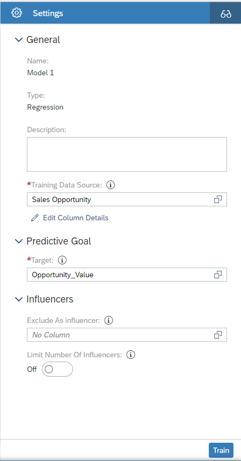Viewport: 241px width, 461px height.
Task: Click the Exclude As influencer input field
Action: click(x=127, y=335)
